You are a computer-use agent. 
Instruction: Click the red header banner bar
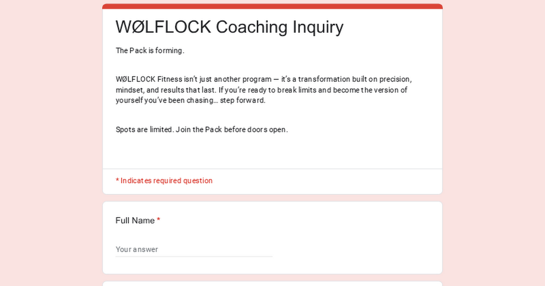pyautogui.click(x=272, y=6)
